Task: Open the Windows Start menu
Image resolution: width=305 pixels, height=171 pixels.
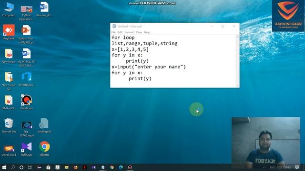Action: point(4,167)
